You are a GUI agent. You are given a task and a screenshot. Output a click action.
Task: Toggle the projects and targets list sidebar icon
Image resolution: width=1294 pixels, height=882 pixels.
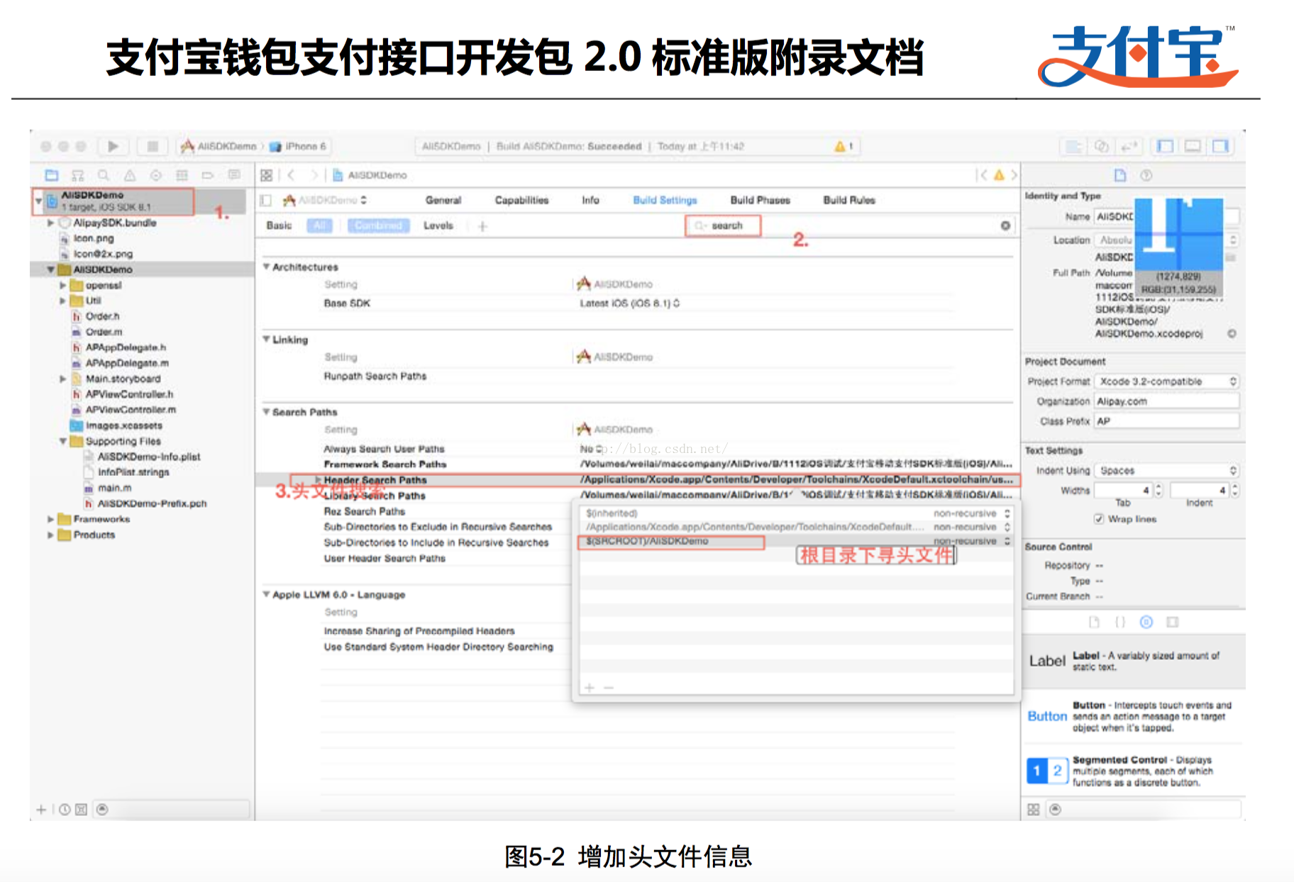(266, 200)
